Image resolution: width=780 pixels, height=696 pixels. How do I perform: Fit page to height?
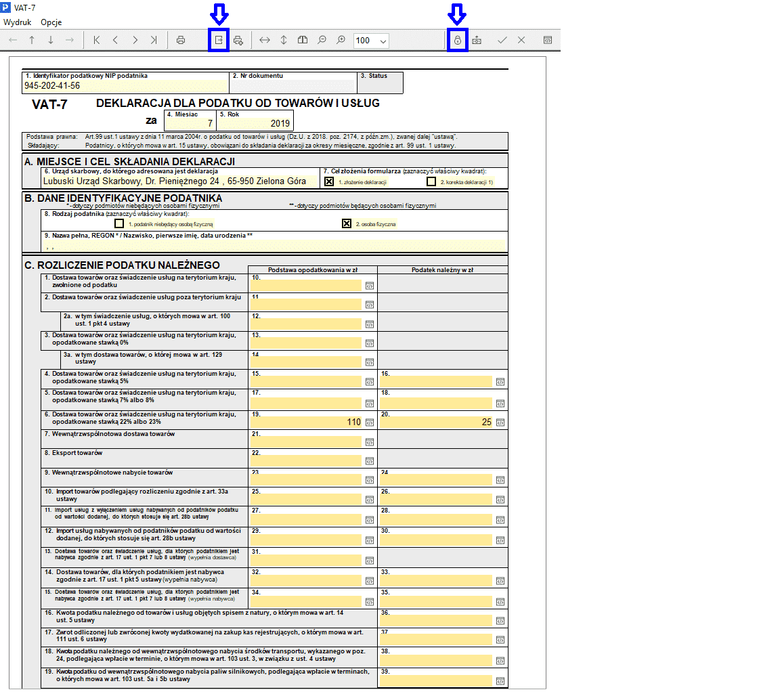click(x=284, y=40)
